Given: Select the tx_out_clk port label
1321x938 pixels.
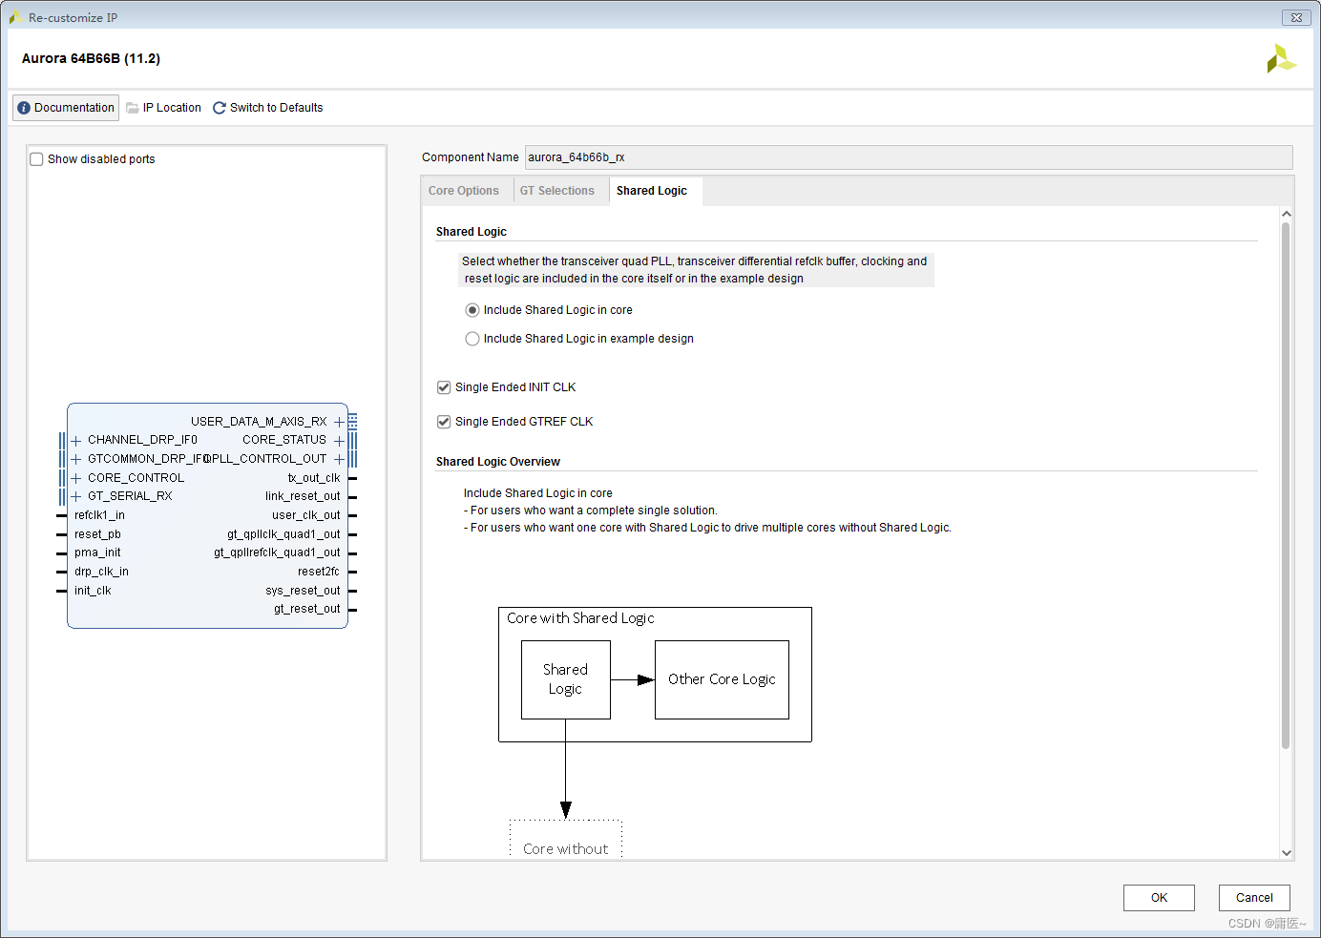Looking at the screenshot, I should (x=314, y=478).
